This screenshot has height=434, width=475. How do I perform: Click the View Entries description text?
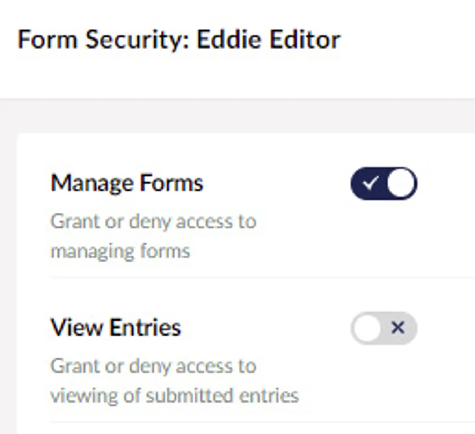(175, 380)
